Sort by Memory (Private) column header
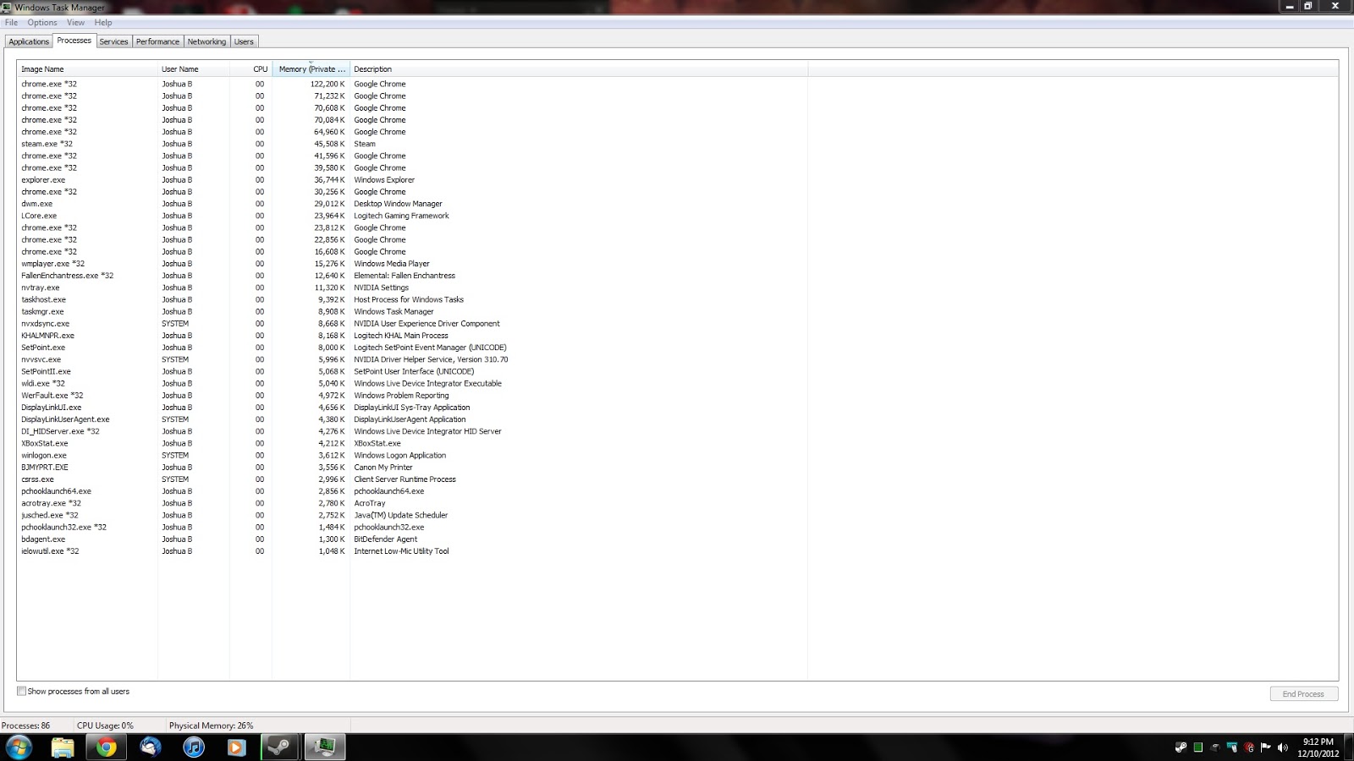1354x761 pixels. click(x=311, y=69)
